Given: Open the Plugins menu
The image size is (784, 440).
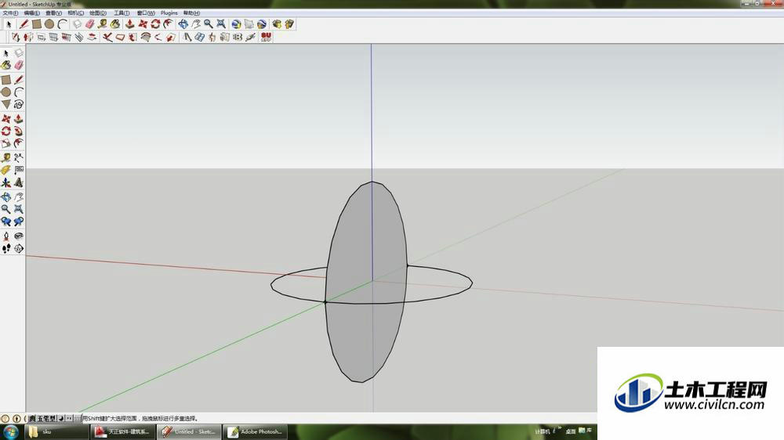Looking at the screenshot, I should click(x=169, y=13).
